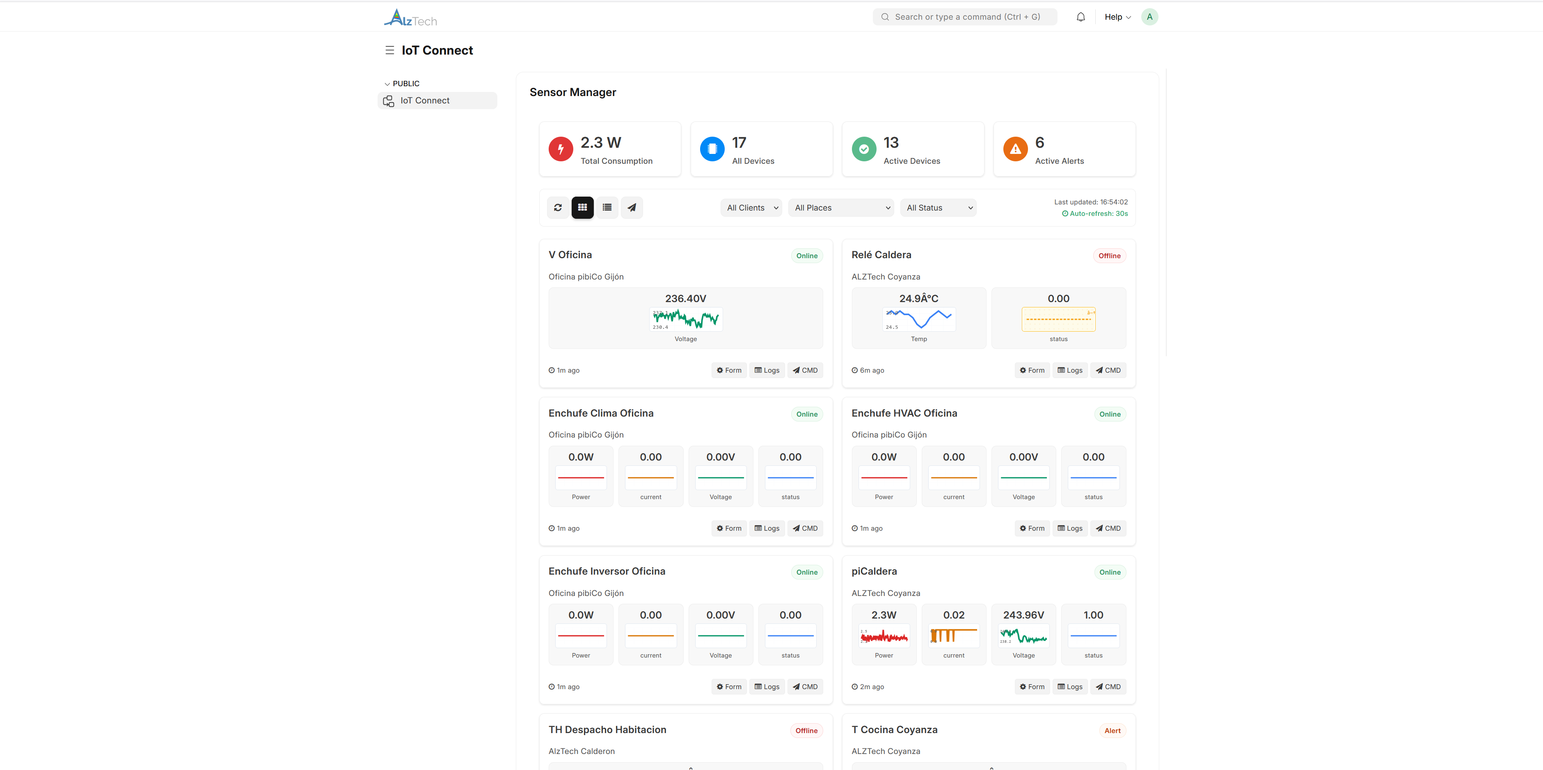Click the search command input field

point(964,16)
